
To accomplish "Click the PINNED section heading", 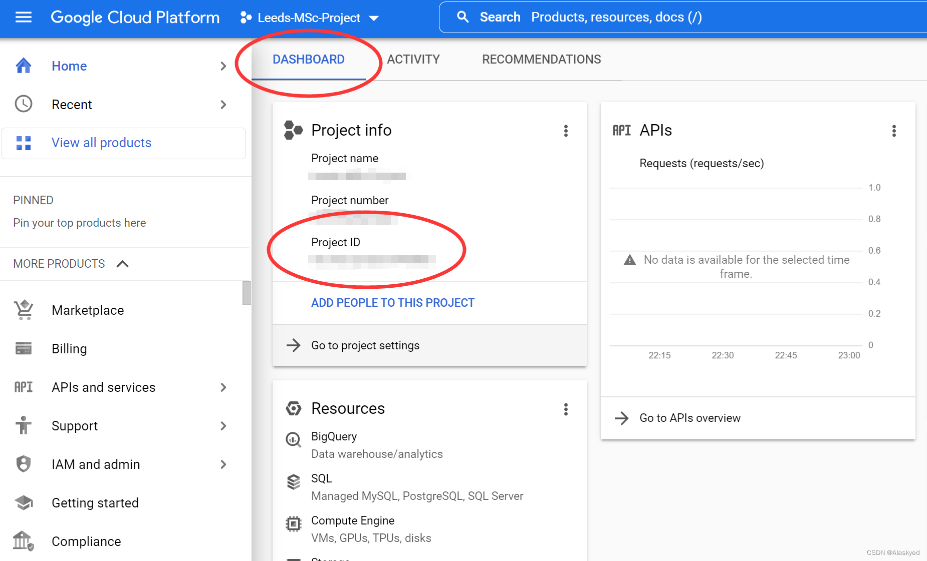I will point(33,200).
